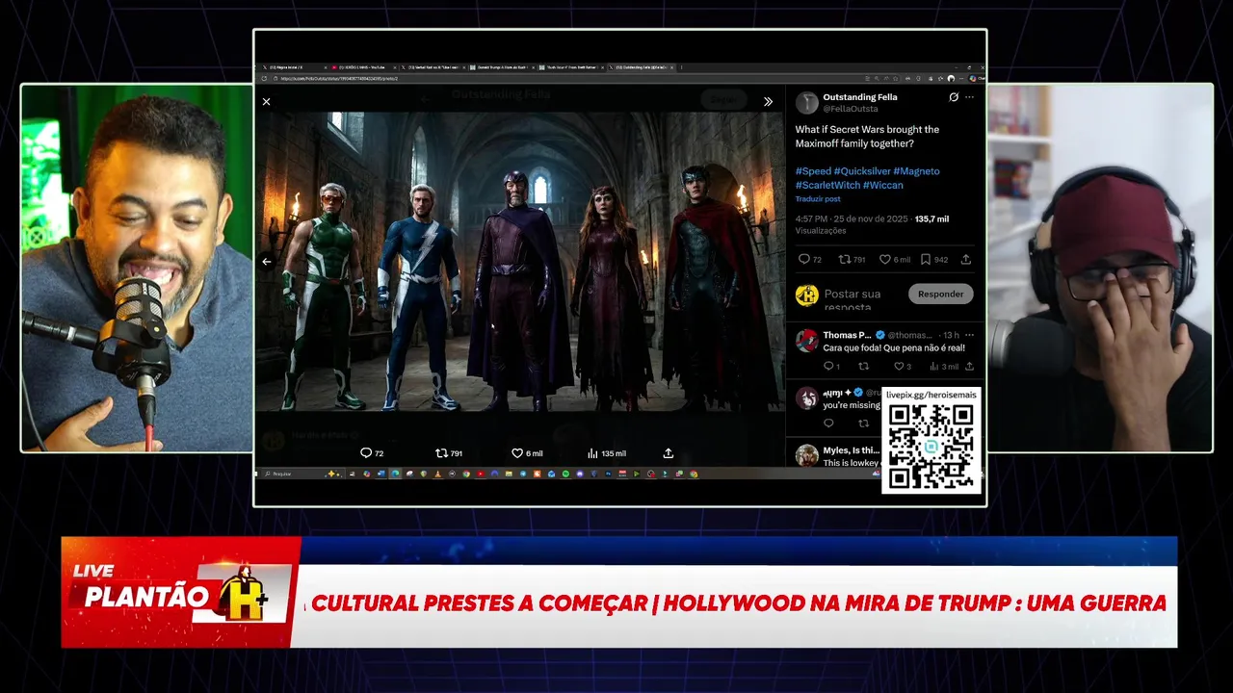This screenshot has width=1233, height=693.
Task: Open Outstanding Fella profile avatar
Action: pos(807,103)
